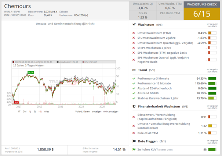Show the Alles chart timeframe
This screenshot has width=222, height=156.
tap(47, 111)
